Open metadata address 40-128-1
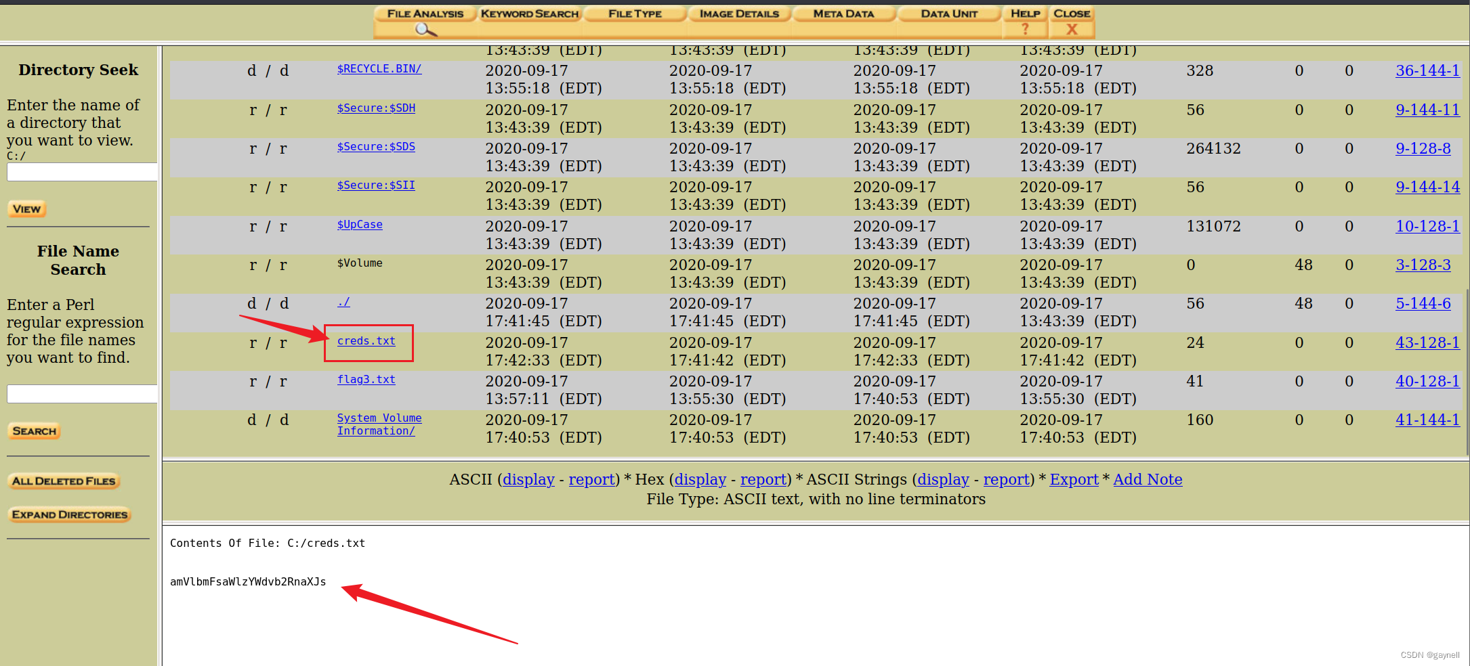Image resolution: width=1470 pixels, height=666 pixels. tap(1427, 381)
